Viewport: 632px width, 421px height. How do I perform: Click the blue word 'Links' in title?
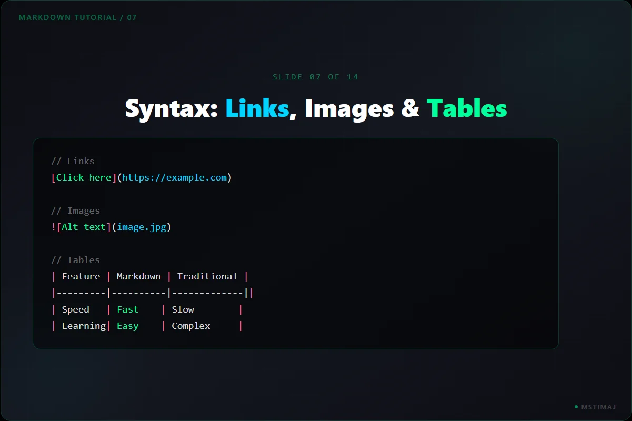click(257, 108)
